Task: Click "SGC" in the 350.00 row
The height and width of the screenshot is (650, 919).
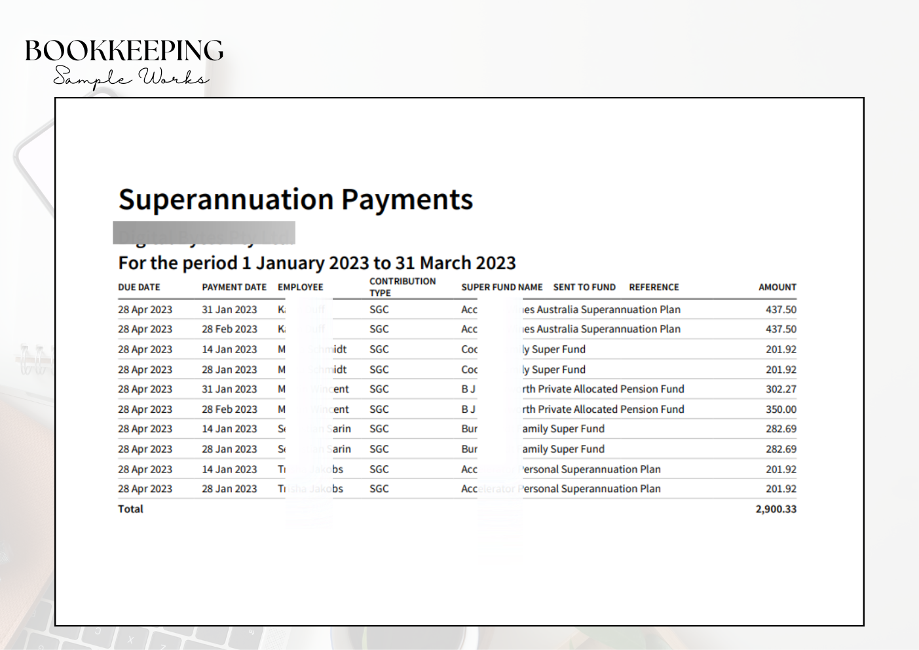Action: click(379, 410)
